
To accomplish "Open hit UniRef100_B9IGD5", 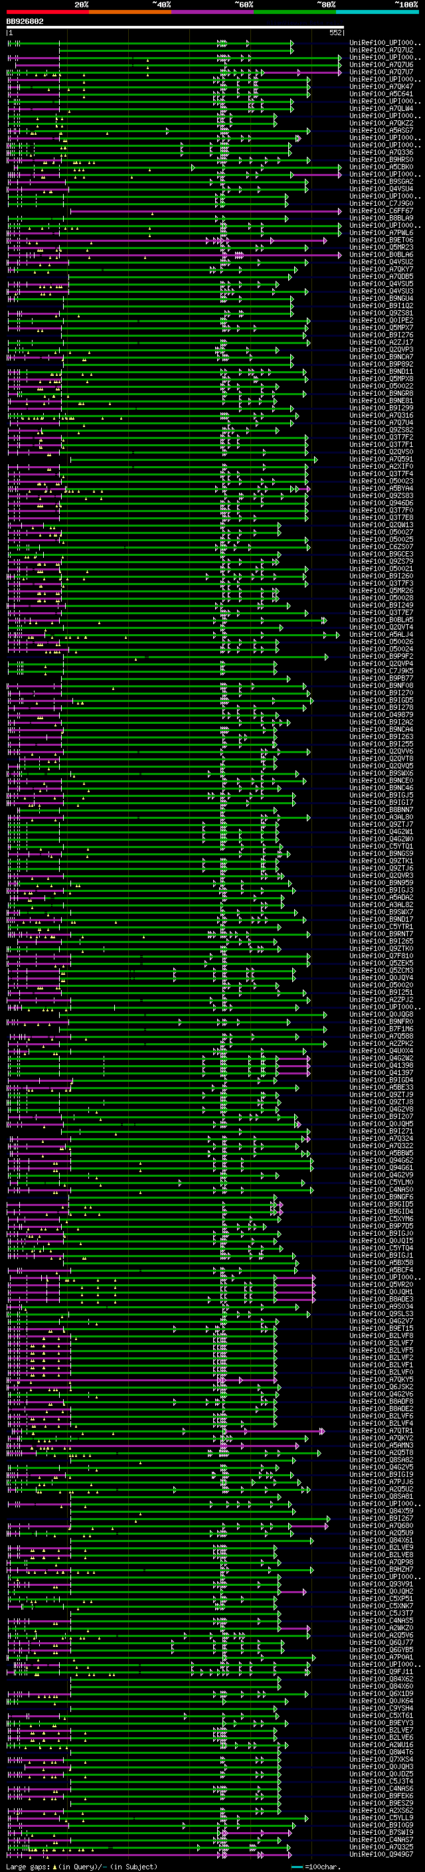I will [x=381, y=701].
